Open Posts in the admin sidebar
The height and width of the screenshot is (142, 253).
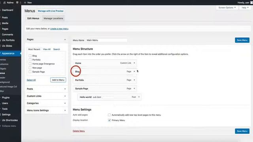[5, 17]
